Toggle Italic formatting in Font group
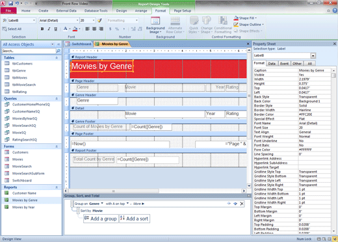Image resolution: width=338 pixels, height=242 pixels. click(49, 29)
